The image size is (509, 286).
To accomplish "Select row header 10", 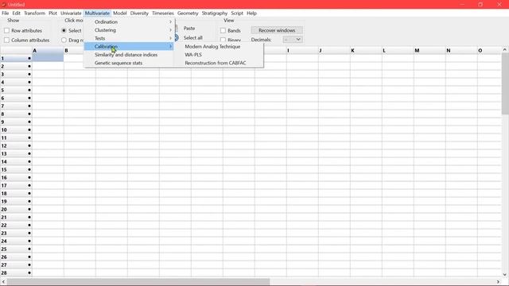I will (x=16, y=130).
